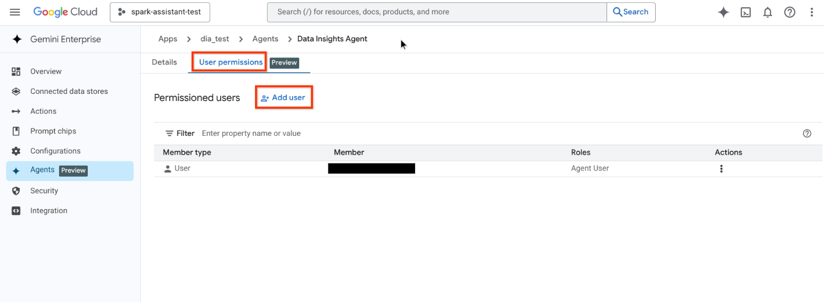Focus the top resource search field
Viewport: 824px width, 302px height.
pos(436,12)
